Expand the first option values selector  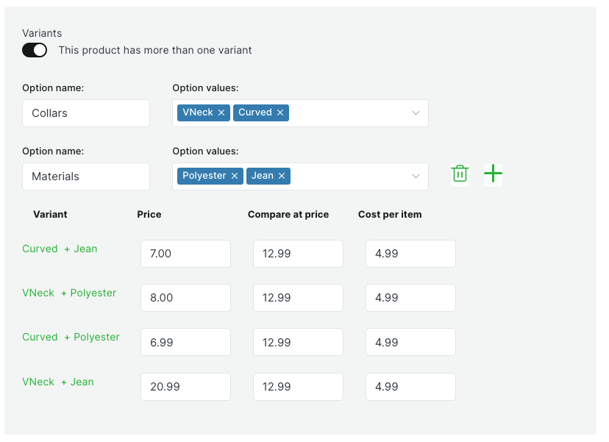[x=416, y=113]
